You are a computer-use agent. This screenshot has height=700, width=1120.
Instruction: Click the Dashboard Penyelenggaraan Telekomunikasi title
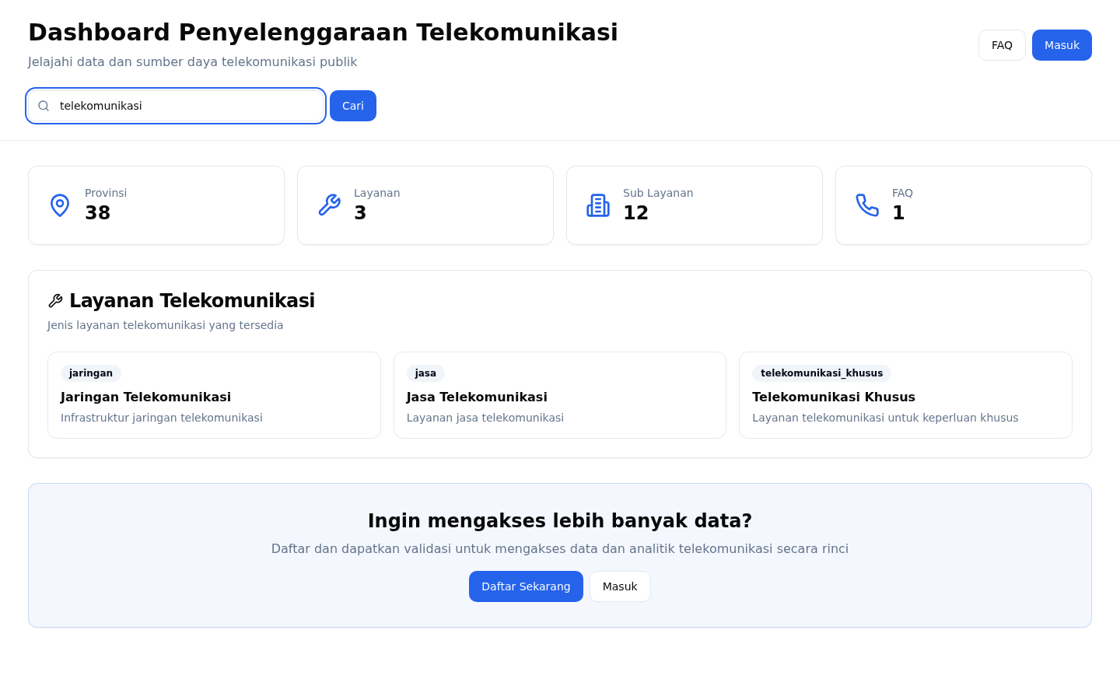click(323, 32)
